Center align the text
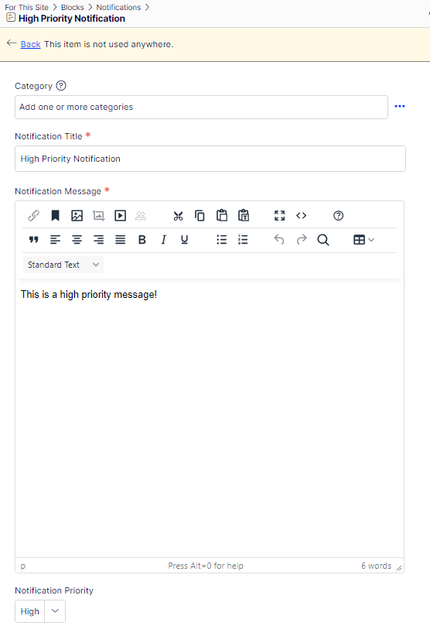 coord(77,240)
